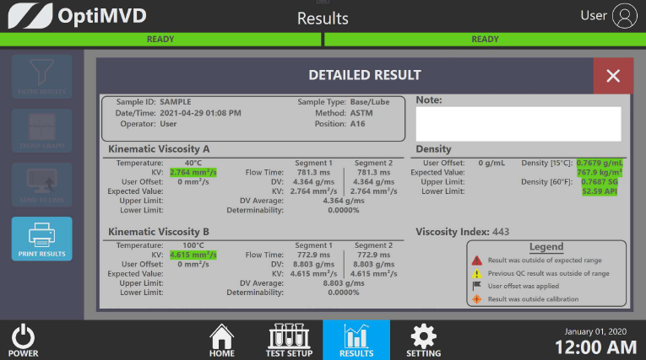
Task: Click the Viscosity Index 443 value
Action: pyautogui.click(x=501, y=232)
